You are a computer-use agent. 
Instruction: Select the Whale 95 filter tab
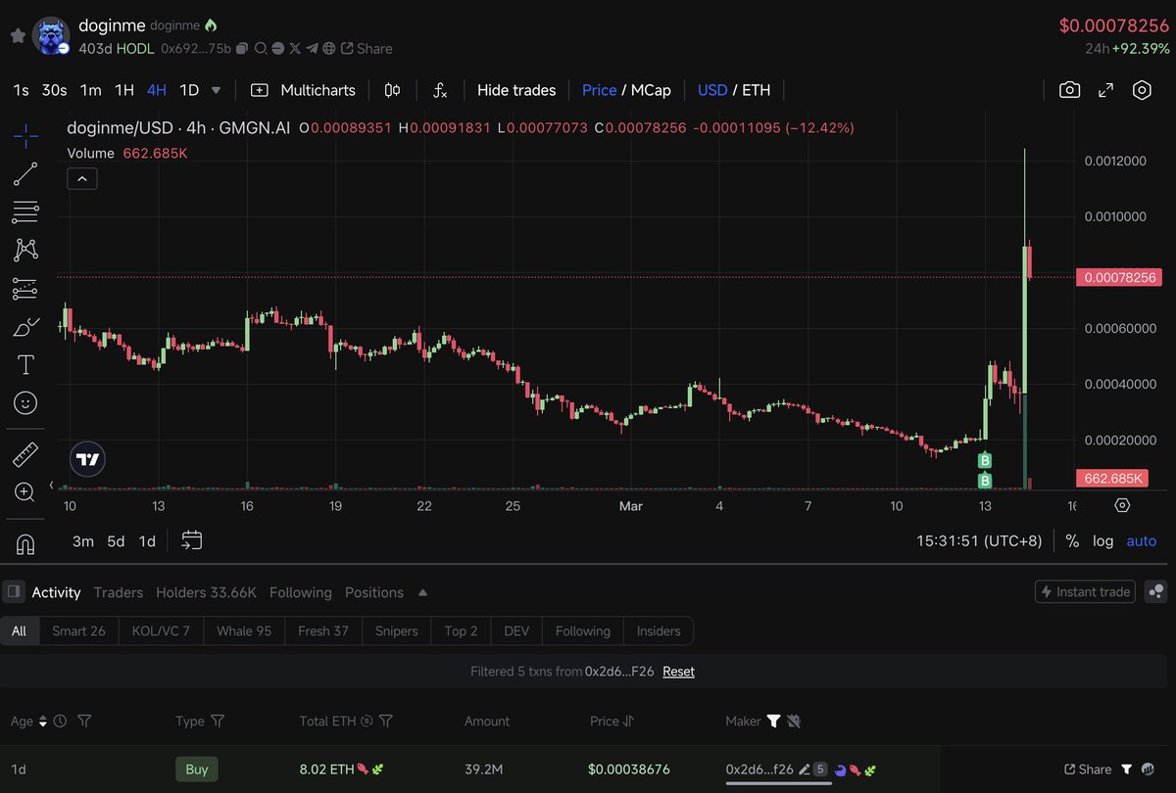244,630
